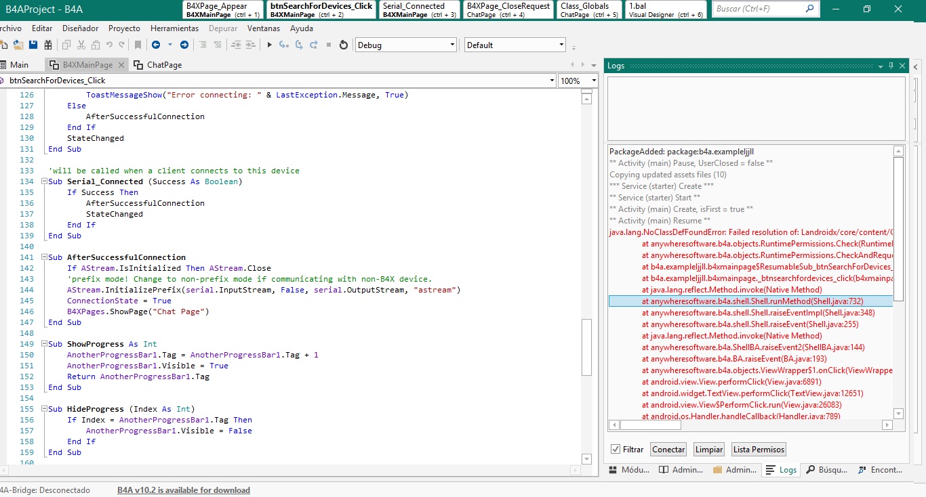Collapse the Sub AfterSuccessfulConnection code block
Image resolution: width=926 pixels, height=497 pixels.
click(44, 257)
